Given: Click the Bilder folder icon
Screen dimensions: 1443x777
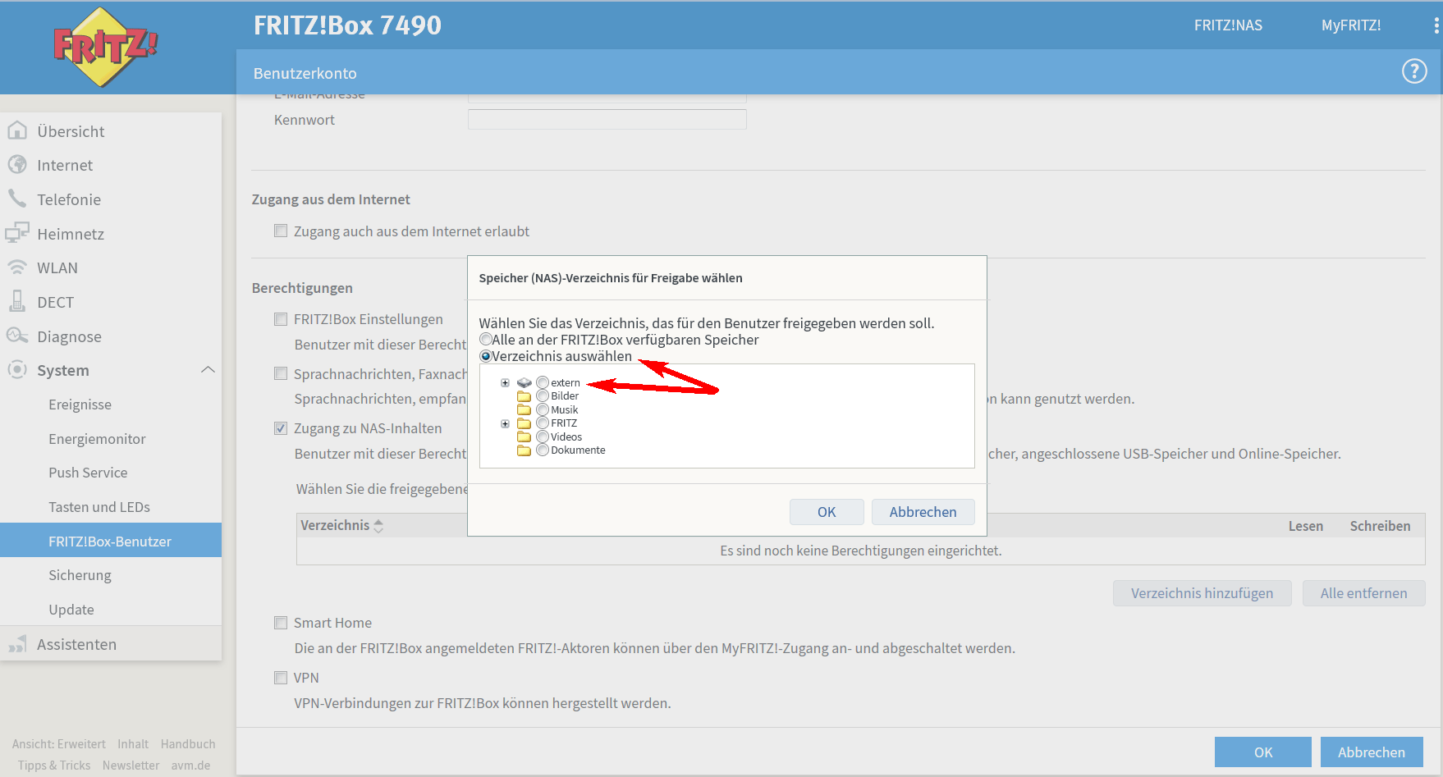Looking at the screenshot, I should (x=524, y=396).
